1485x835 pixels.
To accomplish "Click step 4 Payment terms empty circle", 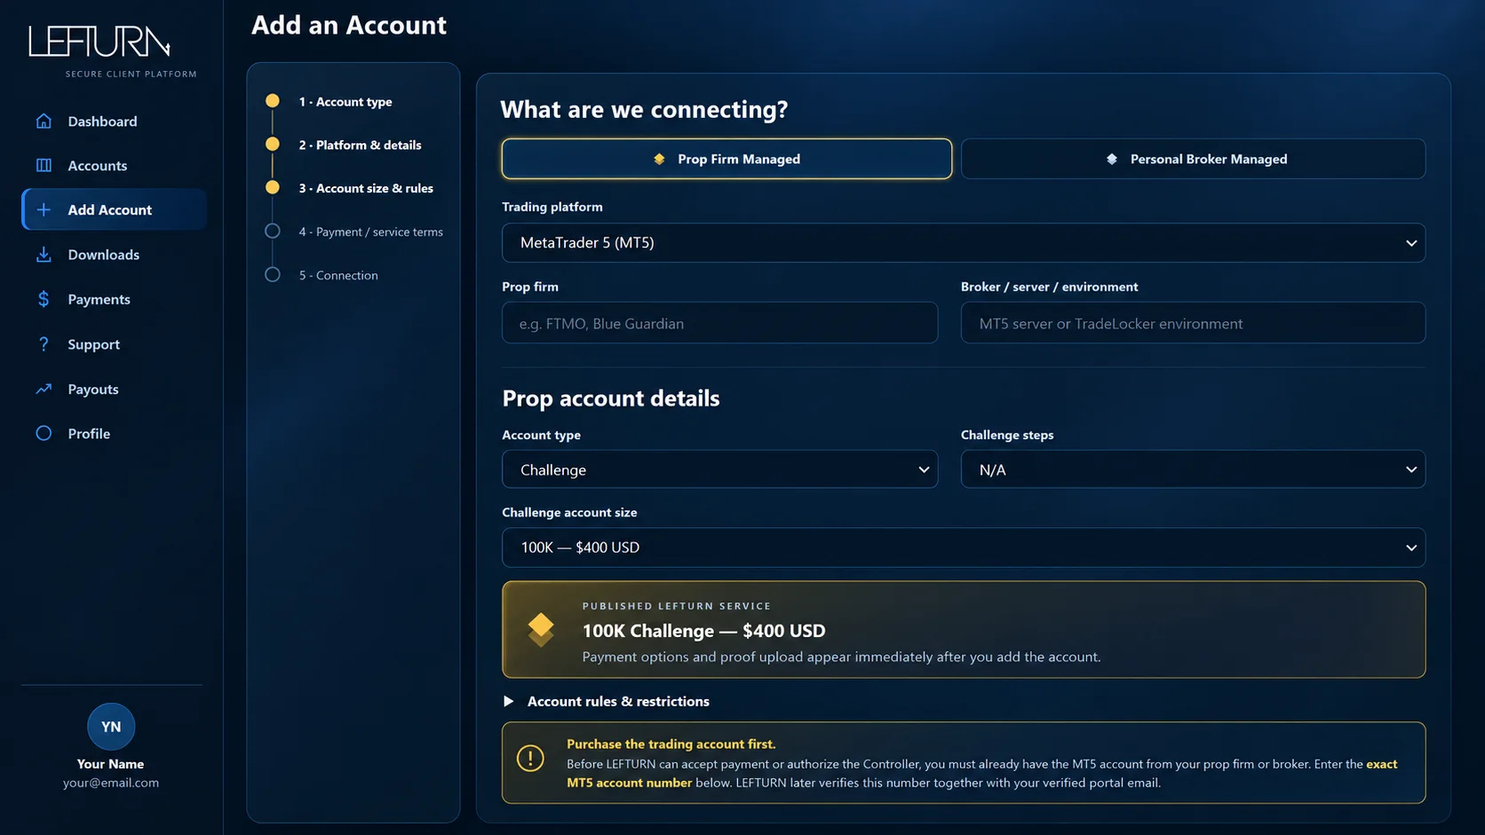I will pos(273,231).
